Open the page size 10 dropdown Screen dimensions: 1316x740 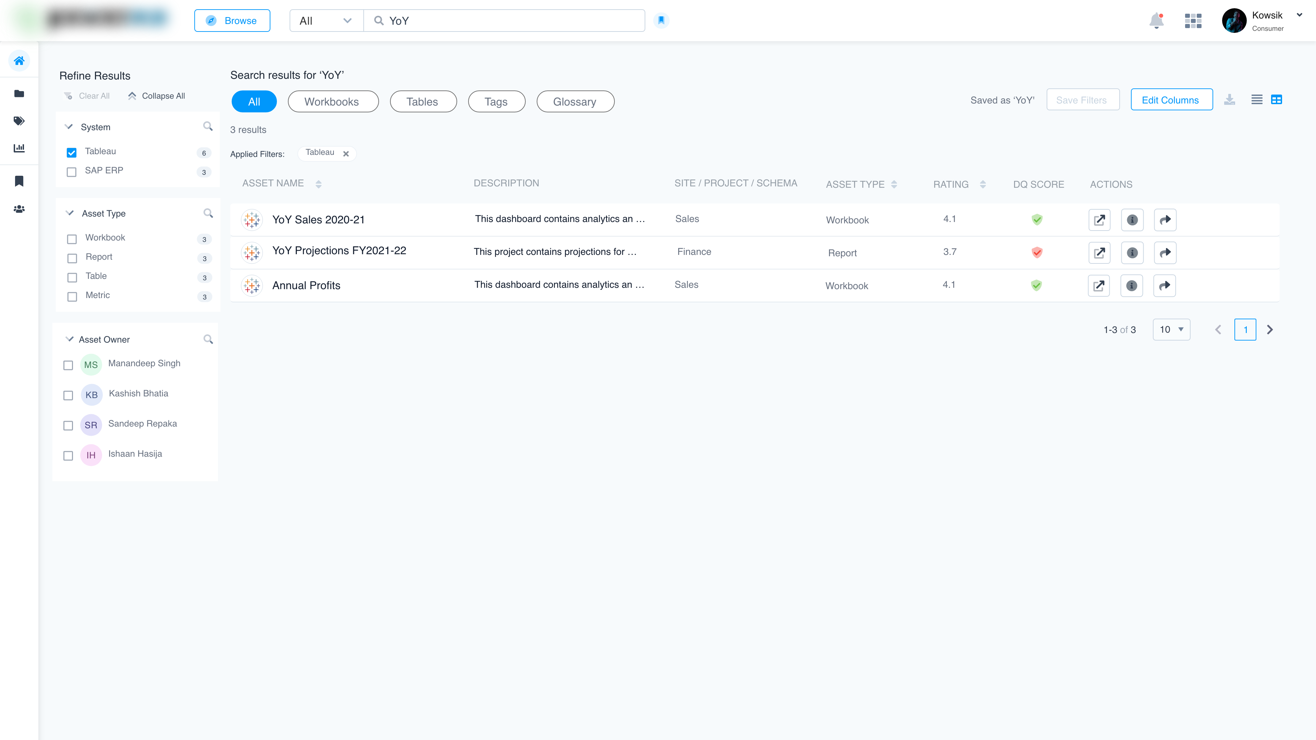coord(1171,329)
